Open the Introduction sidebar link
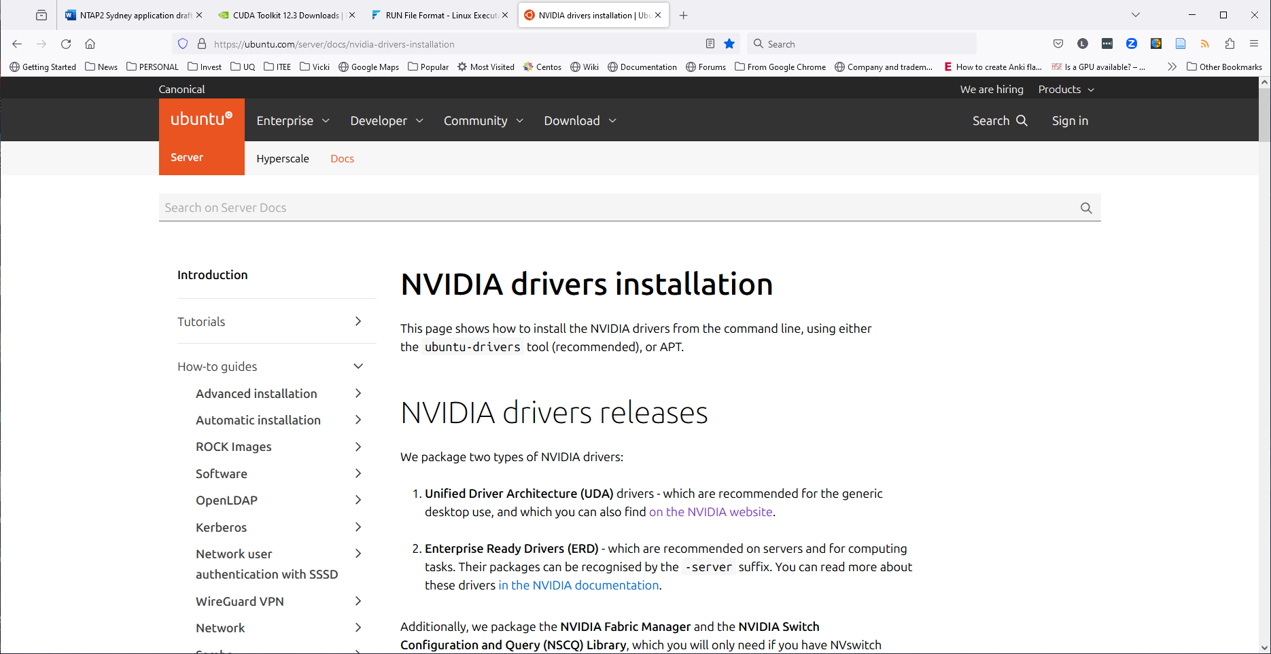The width and height of the screenshot is (1271, 654). pos(213,274)
